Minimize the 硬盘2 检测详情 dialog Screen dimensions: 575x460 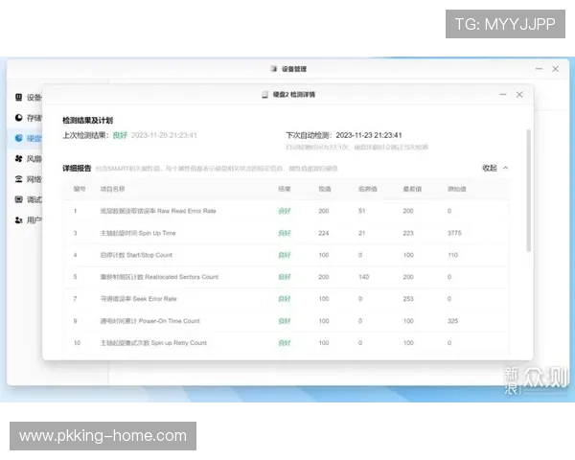click(x=501, y=95)
